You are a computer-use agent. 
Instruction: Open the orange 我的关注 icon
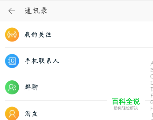12,35
